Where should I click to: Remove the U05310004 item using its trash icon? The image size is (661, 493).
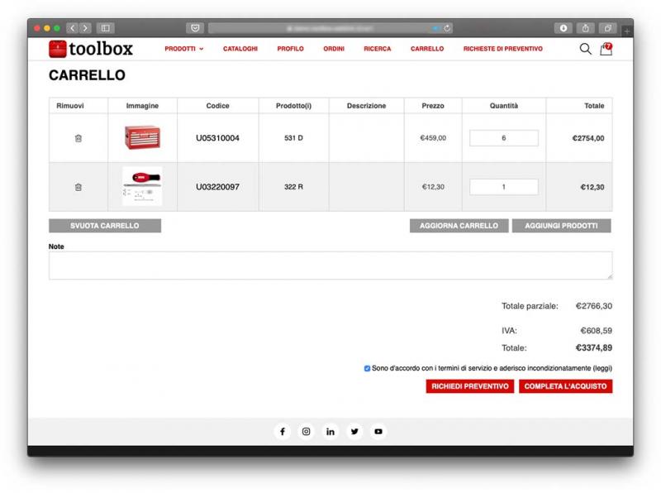[78, 138]
